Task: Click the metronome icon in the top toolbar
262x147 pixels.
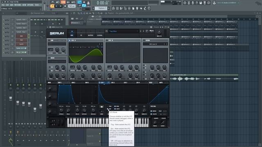Action: [x=52, y=2]
